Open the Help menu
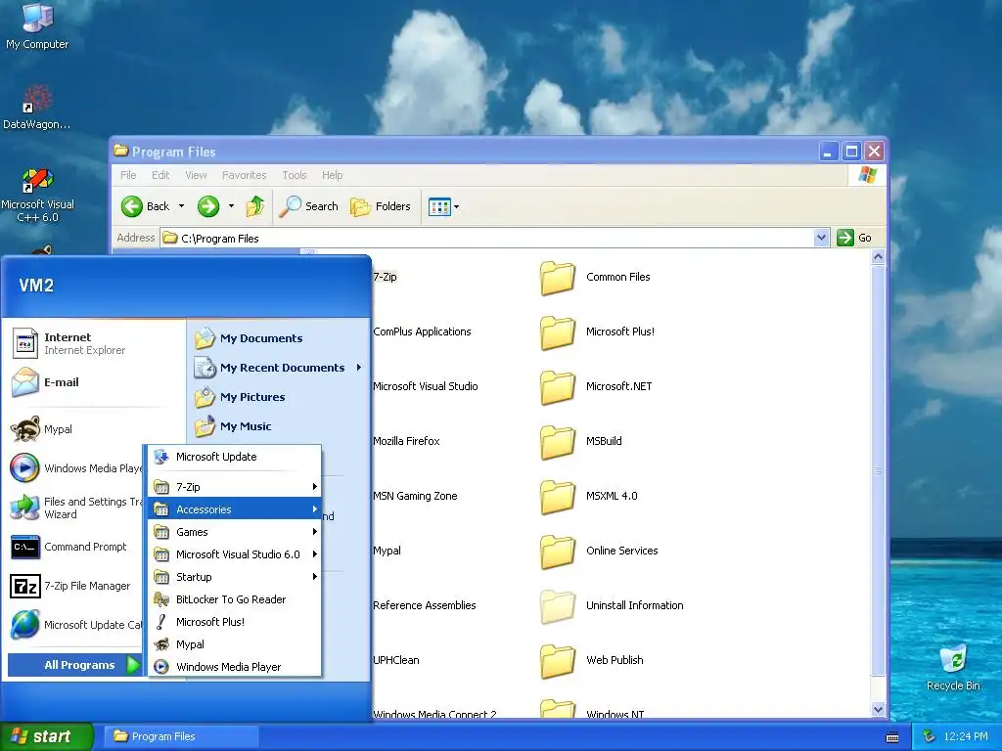 (332, 175)
